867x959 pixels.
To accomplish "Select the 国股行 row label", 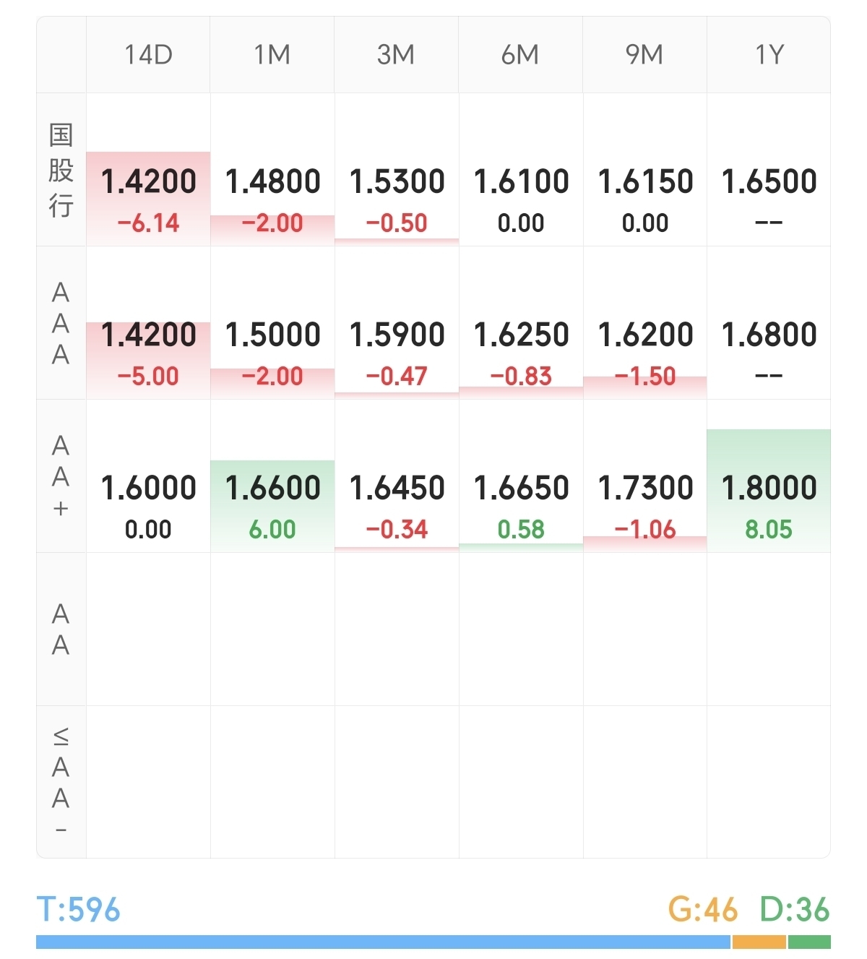I will pos(61,171).
